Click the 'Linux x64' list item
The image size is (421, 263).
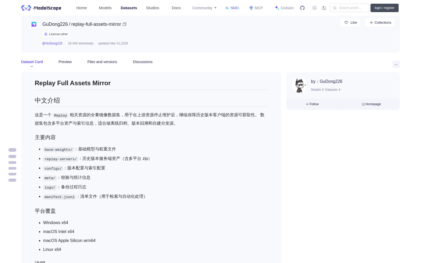[x=52, y=249]
